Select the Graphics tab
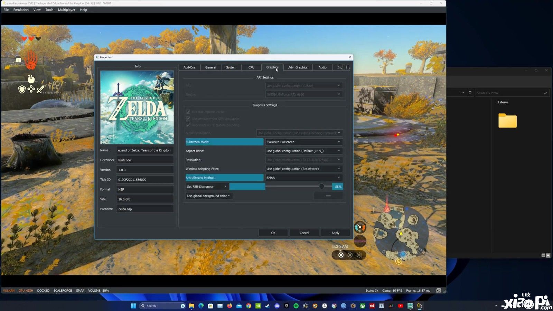Image resolution: width=553 pixels, height=311 pixels. click(x=272, y=67)
